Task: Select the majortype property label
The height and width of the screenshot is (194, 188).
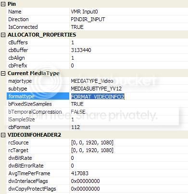Action: point(20,81)
